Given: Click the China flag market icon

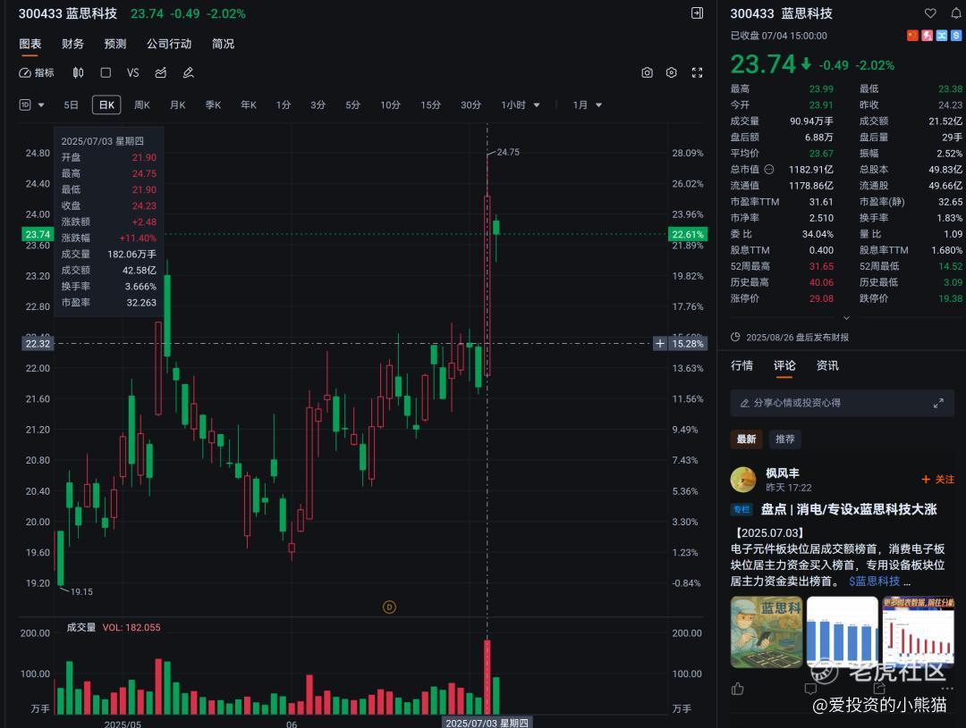Looking at the screenshot, I should (912, 36).
